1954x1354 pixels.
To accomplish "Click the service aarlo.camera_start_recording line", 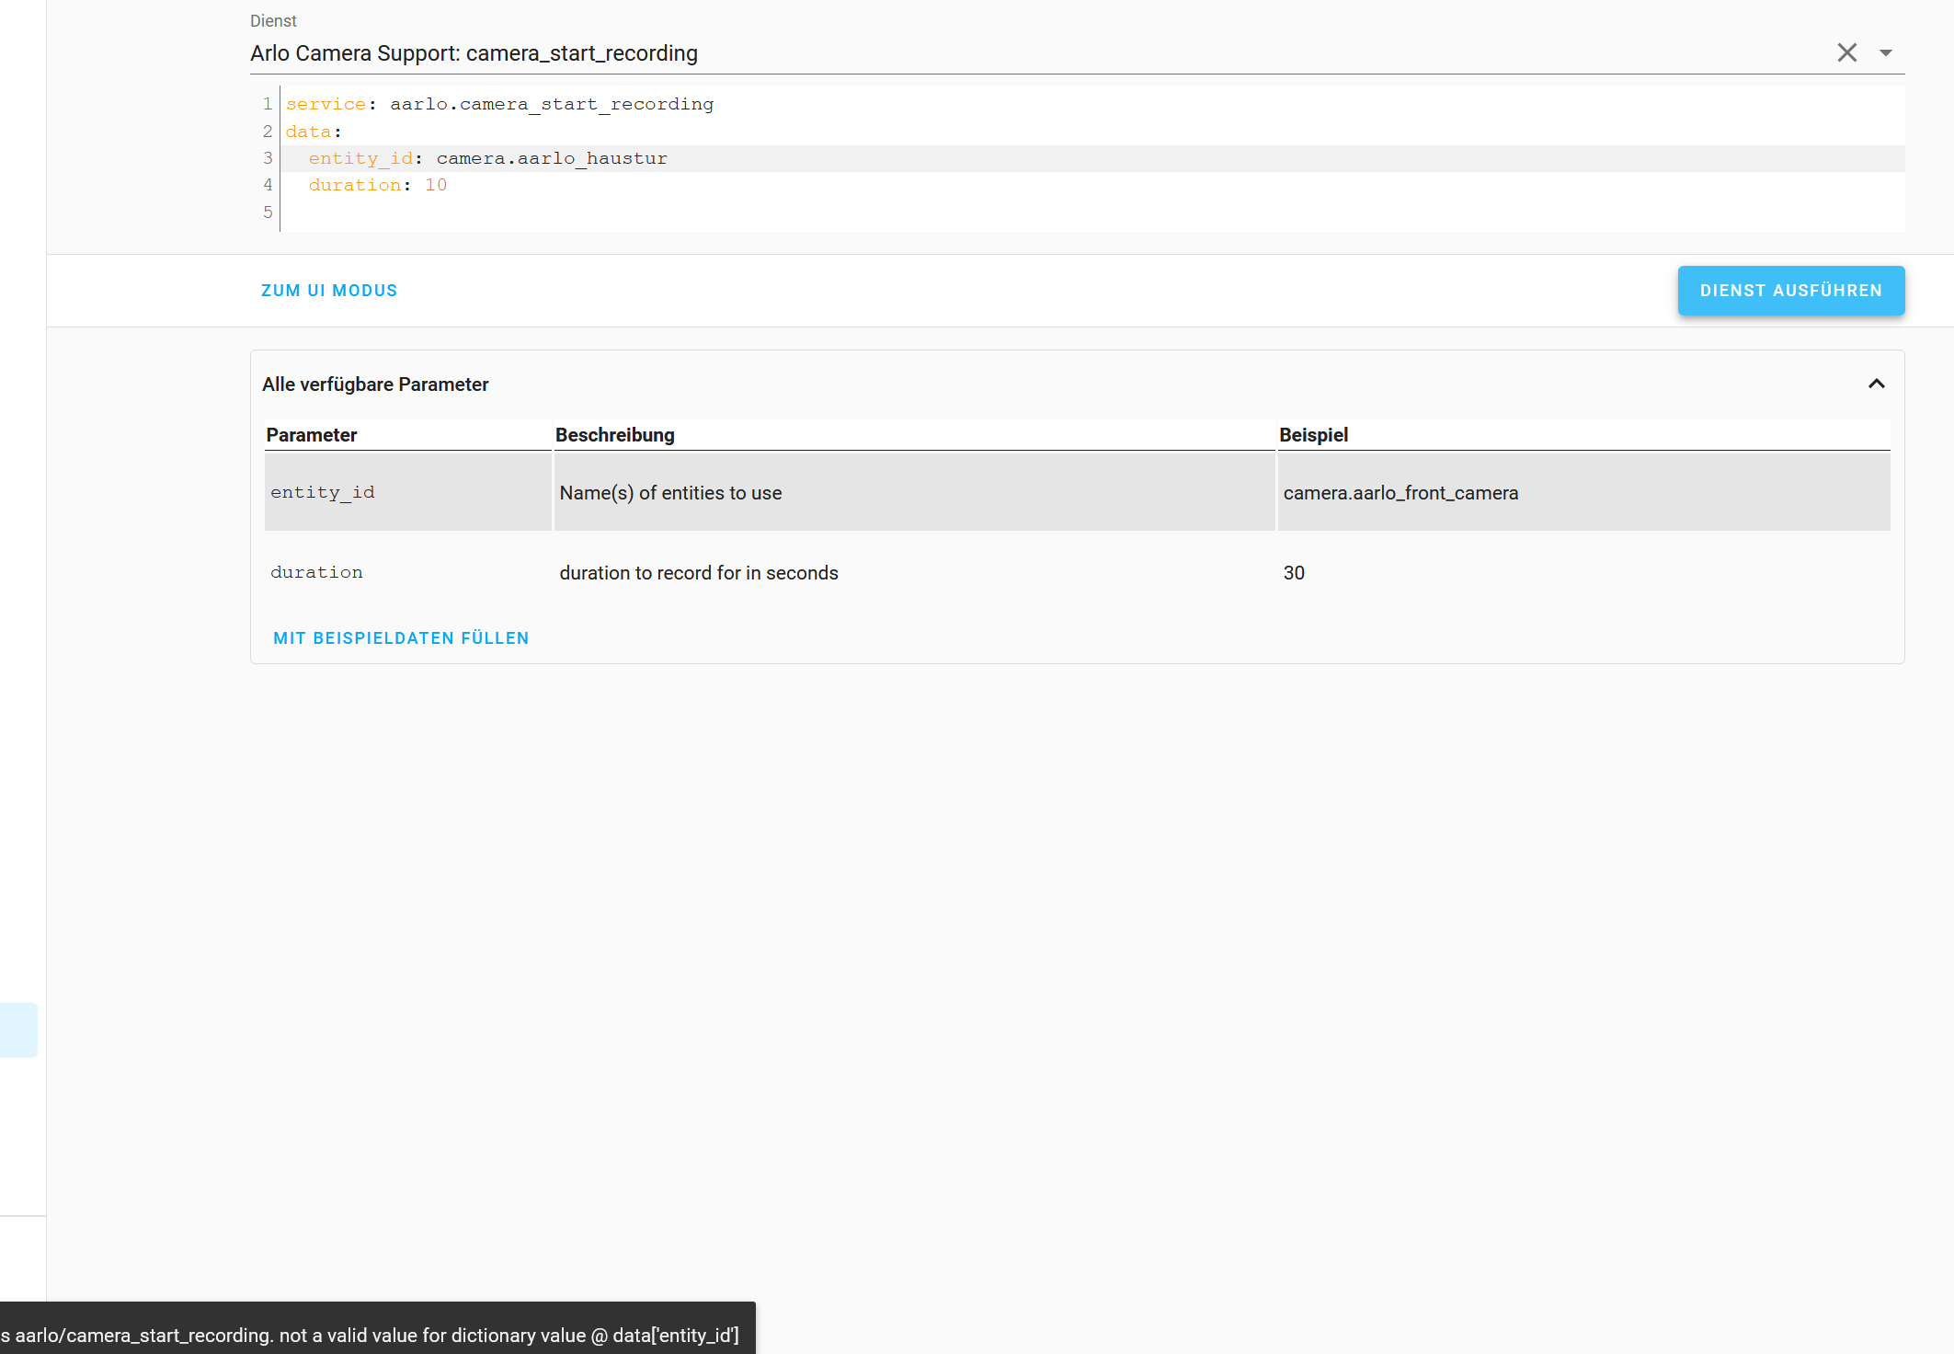I will (x=499, y=104).
